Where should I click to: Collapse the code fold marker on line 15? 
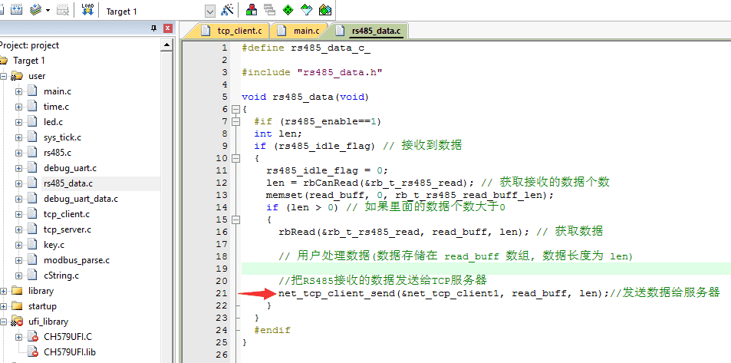235,219
